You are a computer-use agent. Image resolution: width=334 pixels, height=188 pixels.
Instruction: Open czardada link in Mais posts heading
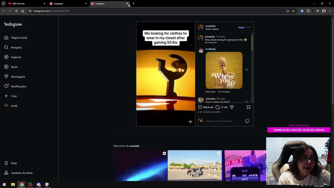[134, 146]
